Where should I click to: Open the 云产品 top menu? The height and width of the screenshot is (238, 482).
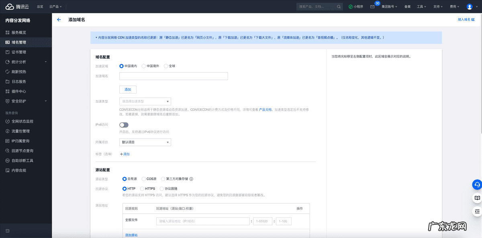pos(55,7)
